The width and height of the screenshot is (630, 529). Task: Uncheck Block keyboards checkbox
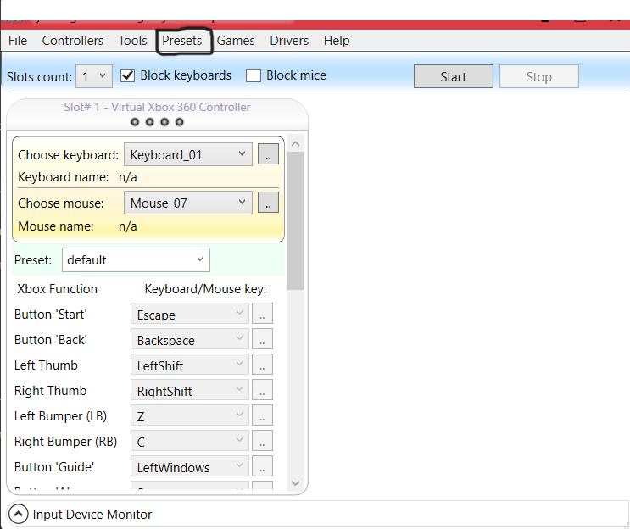pyautogui.click(x=128, y=75)
